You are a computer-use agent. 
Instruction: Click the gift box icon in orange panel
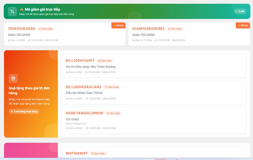pos(13,78)
